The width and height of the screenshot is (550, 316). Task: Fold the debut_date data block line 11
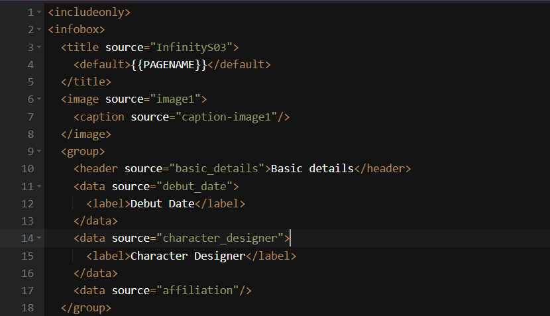click(x=39, y=186)
